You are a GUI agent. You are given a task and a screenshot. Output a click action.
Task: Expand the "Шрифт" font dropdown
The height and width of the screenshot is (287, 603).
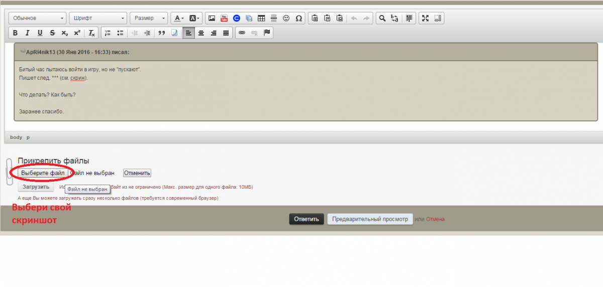click(98, 19)
